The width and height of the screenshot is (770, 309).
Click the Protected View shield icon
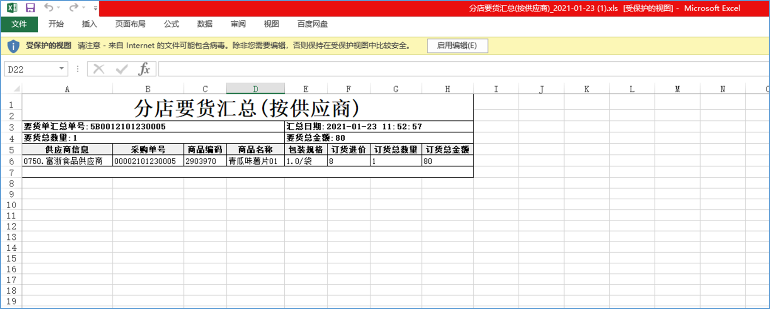click(13, 46)
